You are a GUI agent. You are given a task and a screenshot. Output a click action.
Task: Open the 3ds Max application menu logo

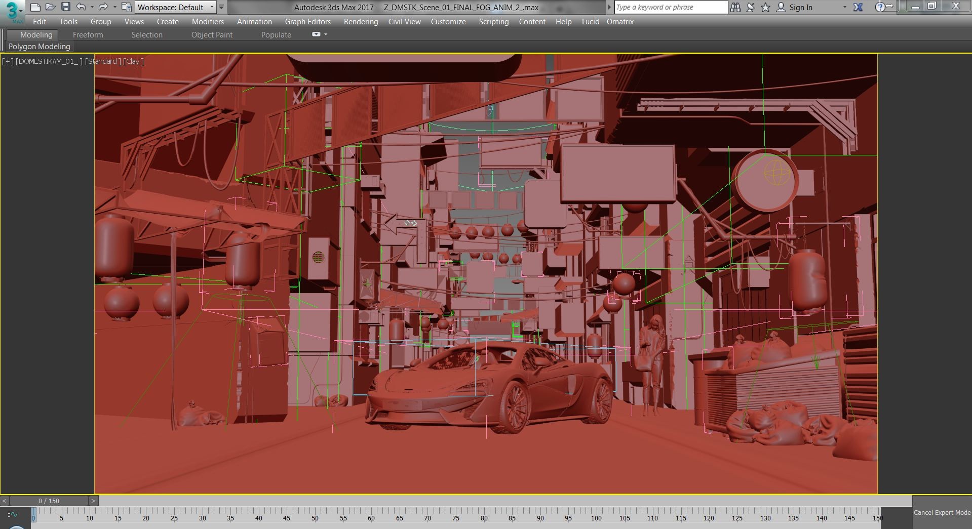(x=12, y=11)
